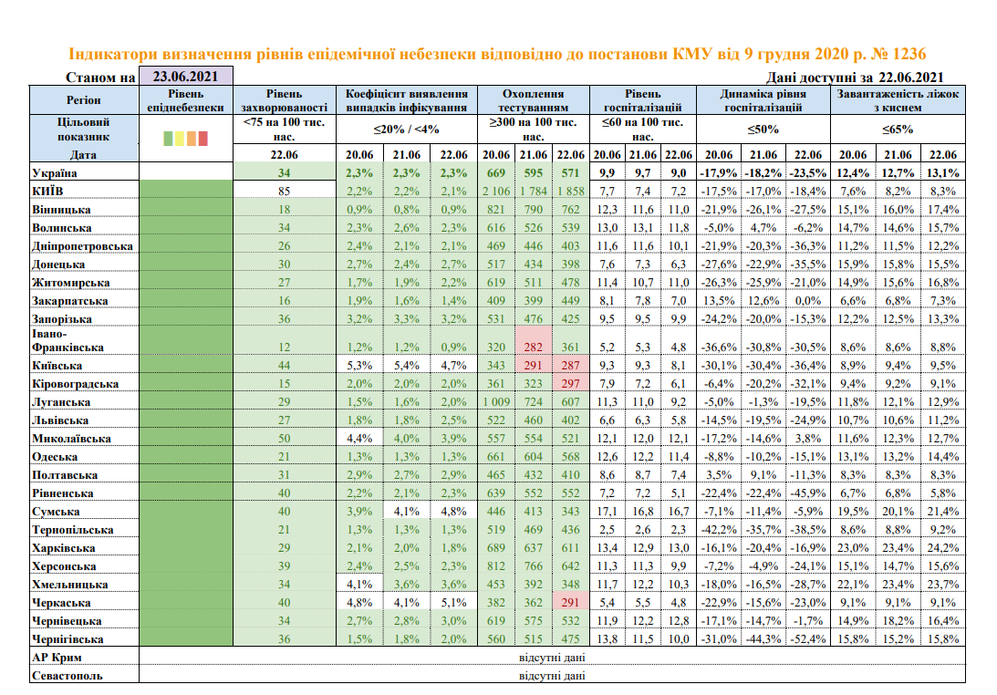This screenshot has height=695, width=997.
Task: Select the red 282 testing cell
Action: [x=534, y=347]
